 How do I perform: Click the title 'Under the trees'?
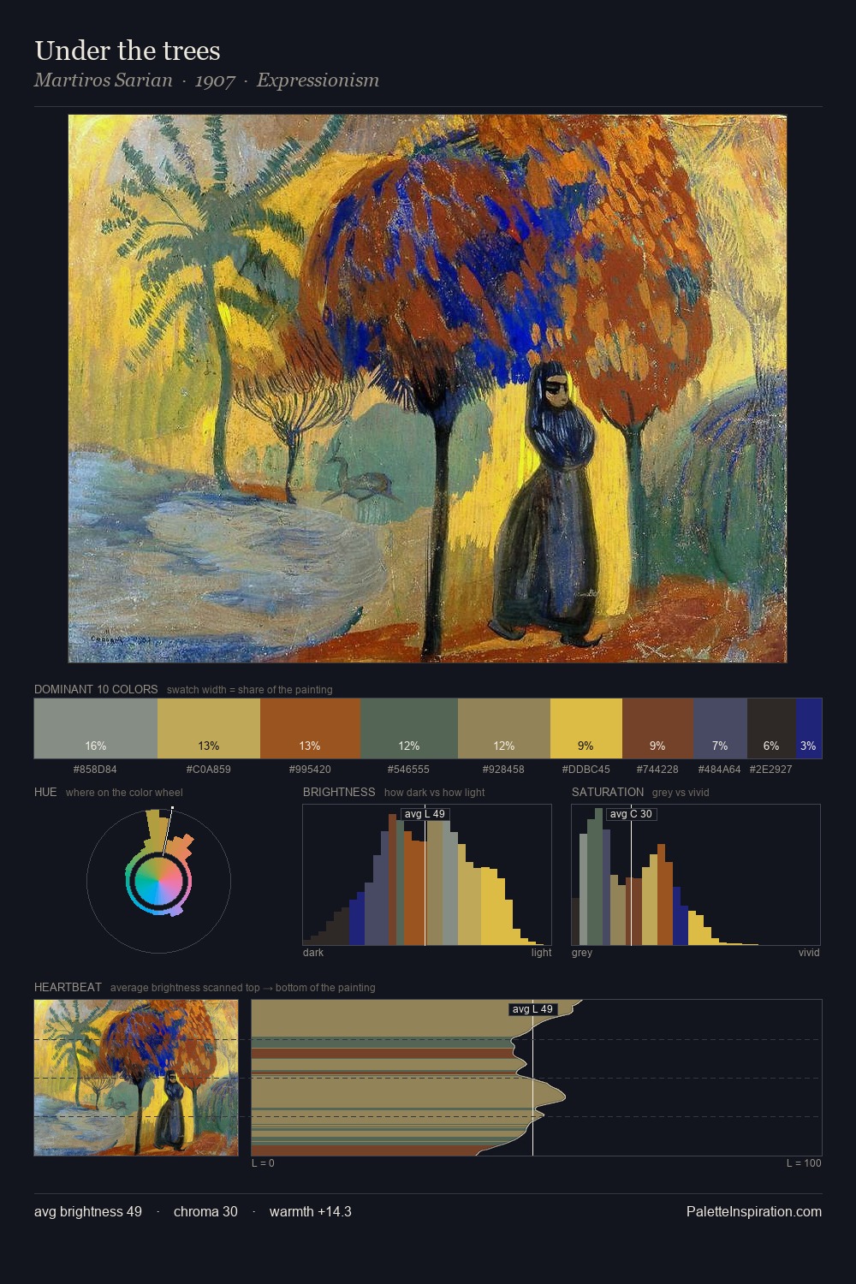tap(128, 51)
